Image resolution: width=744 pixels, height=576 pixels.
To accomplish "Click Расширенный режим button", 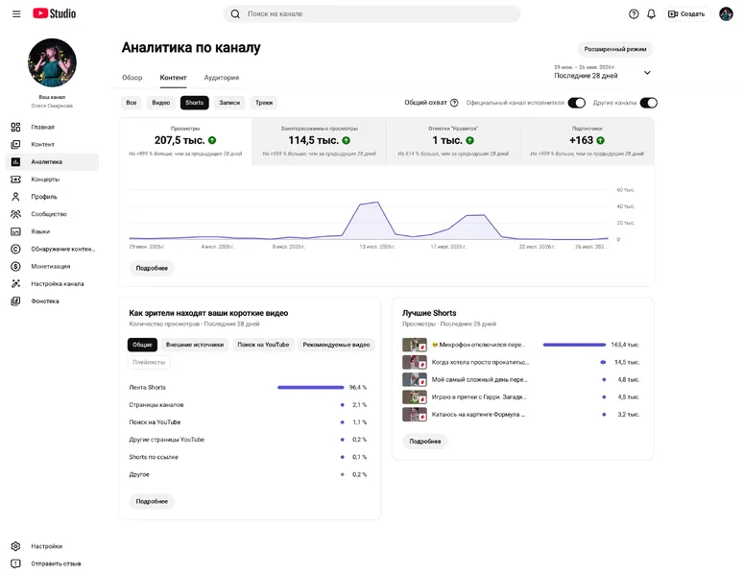I will point(615,49).
